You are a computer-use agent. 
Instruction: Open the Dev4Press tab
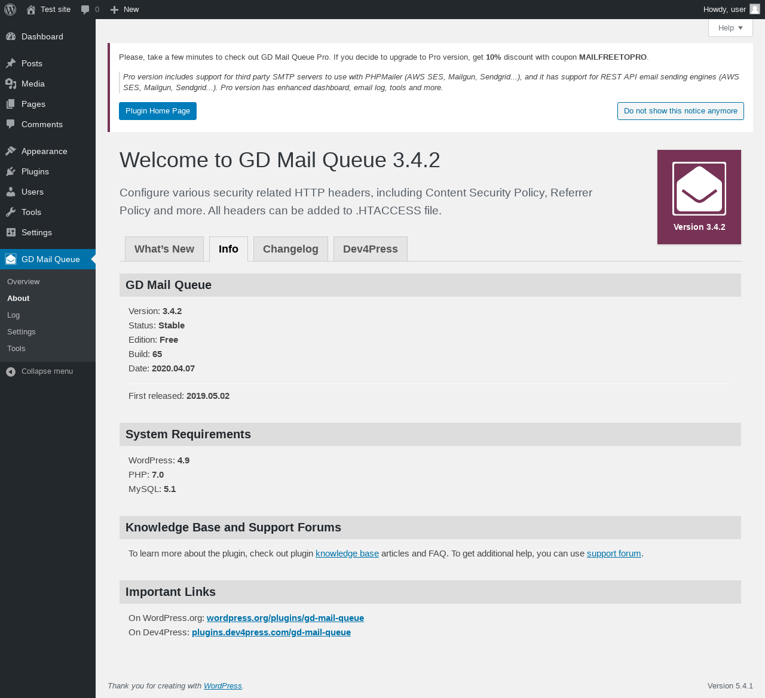coord(371,249)
